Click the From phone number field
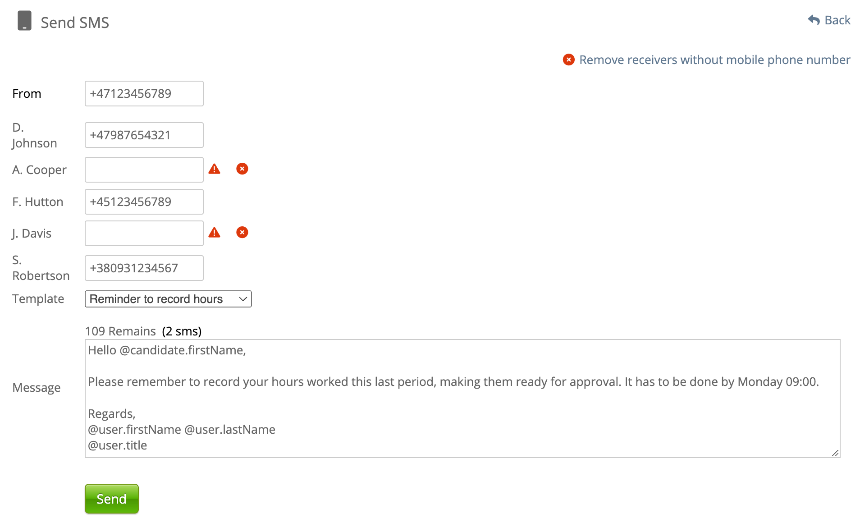The width and height of the screenshot is (860, 523). coord(144,94)
